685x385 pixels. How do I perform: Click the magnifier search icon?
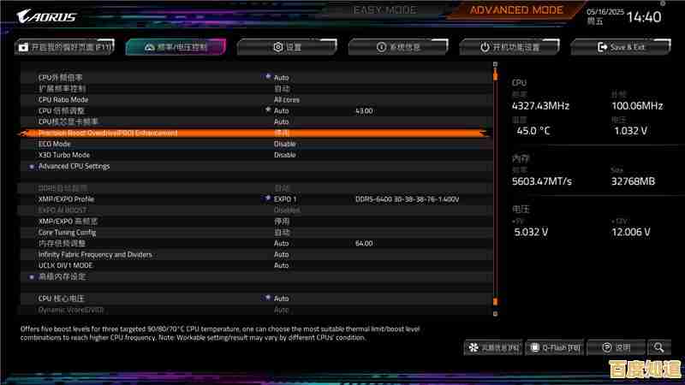click(658, 347)
